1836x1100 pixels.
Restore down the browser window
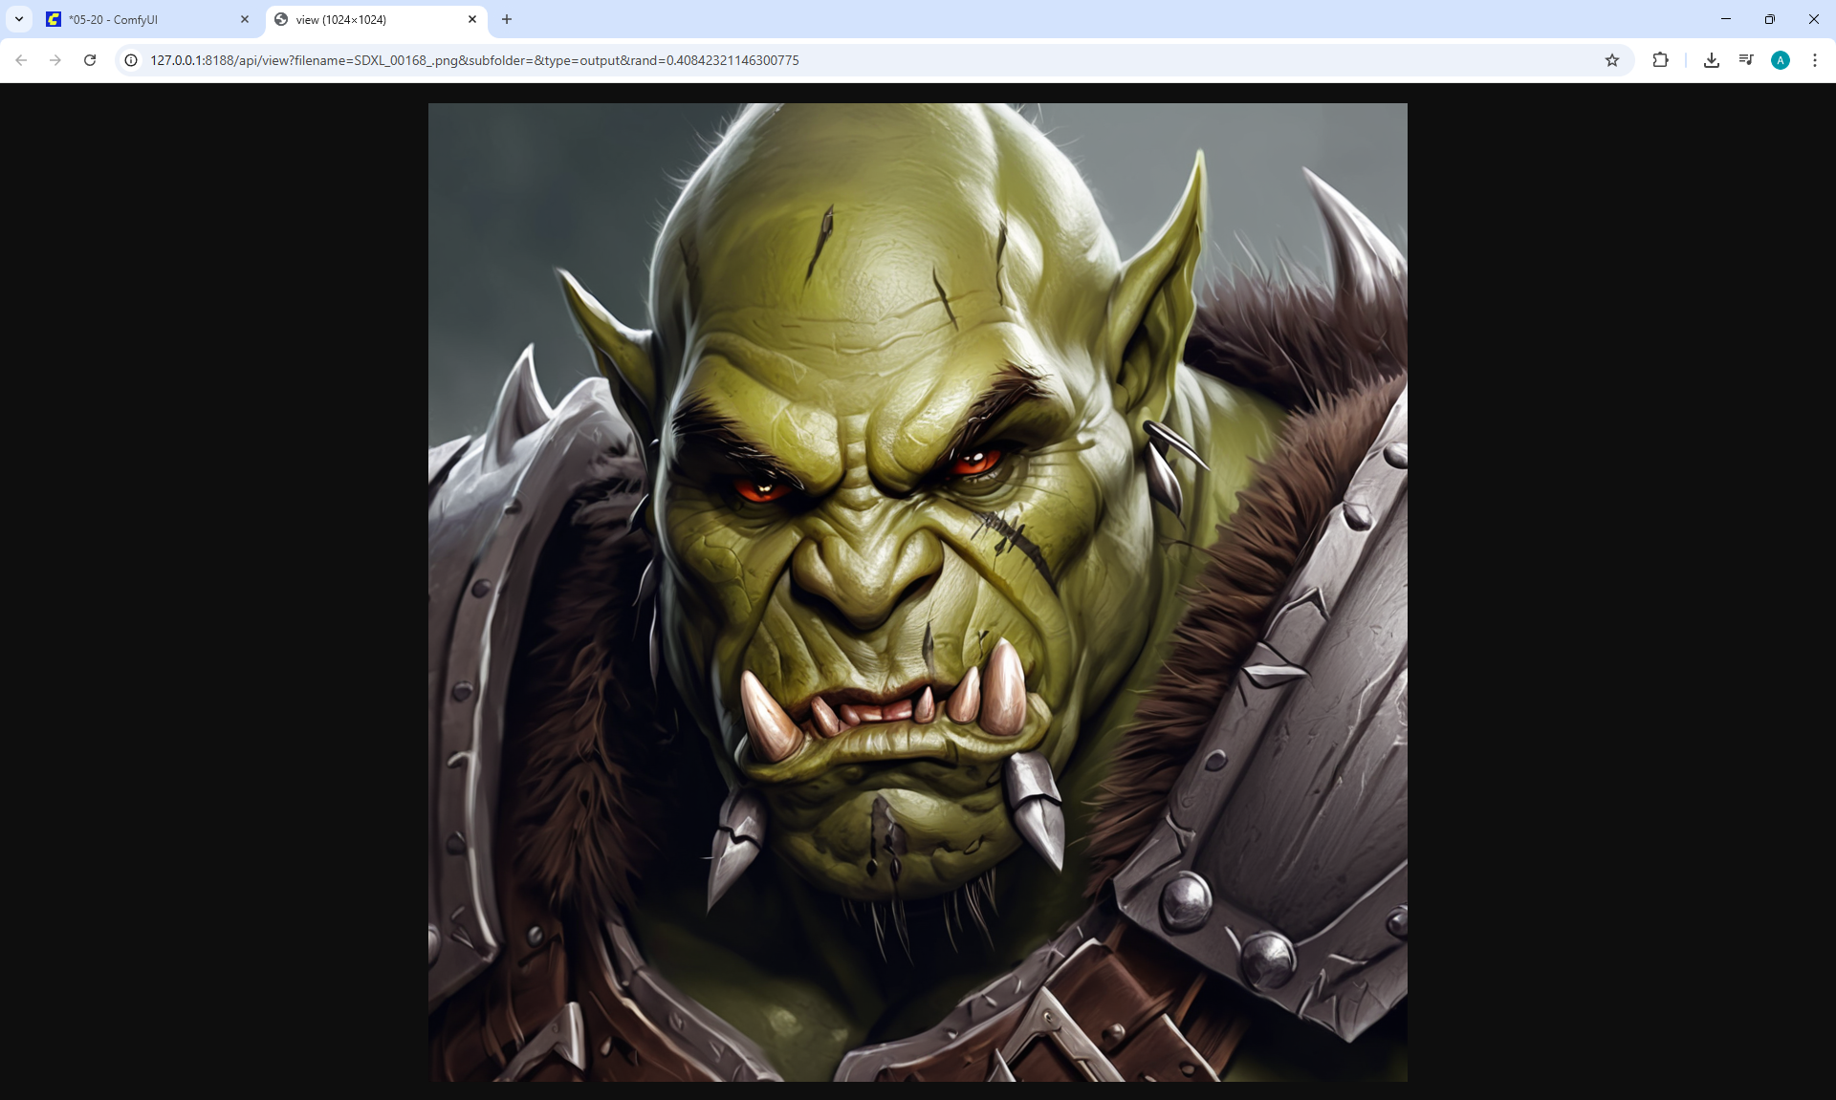click(1770, 19)
